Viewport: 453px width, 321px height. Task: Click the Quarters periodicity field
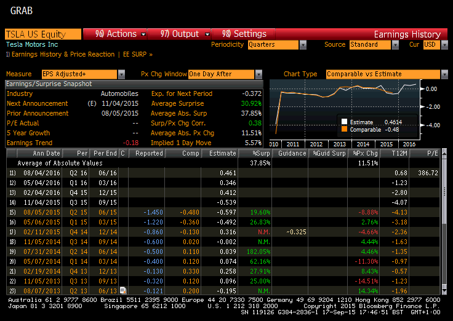coord(273,45)
